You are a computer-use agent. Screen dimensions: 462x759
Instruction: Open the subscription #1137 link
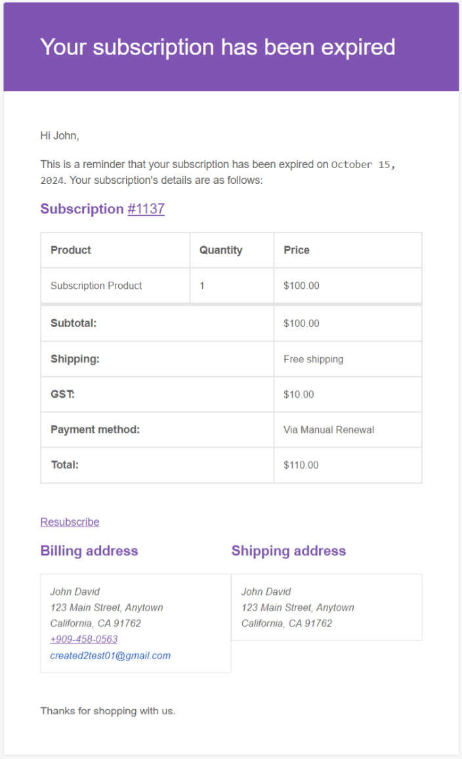click(x=146, y=209)
